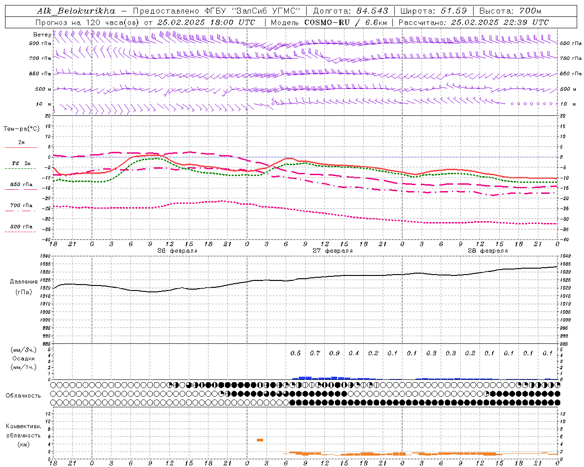584x467 pixels.
Task: Click the 0.9 precipitation value
Action: [x=334, y=353]
